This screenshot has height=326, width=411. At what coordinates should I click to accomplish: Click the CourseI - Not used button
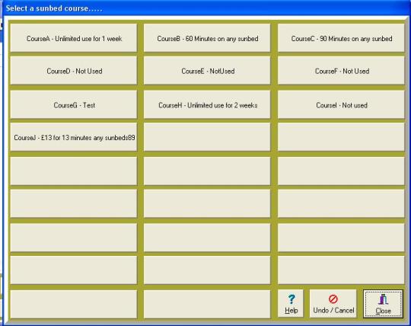point(341,104)
